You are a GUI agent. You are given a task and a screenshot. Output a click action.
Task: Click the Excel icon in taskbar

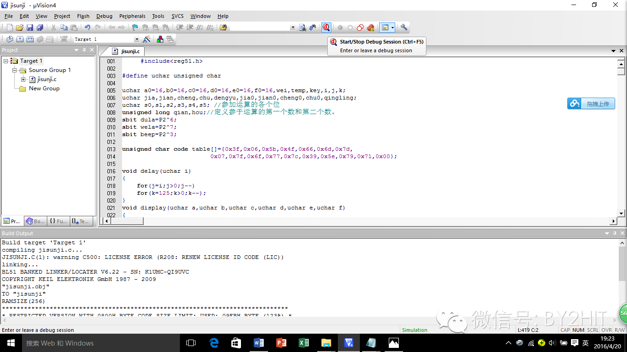pos(303,343)
